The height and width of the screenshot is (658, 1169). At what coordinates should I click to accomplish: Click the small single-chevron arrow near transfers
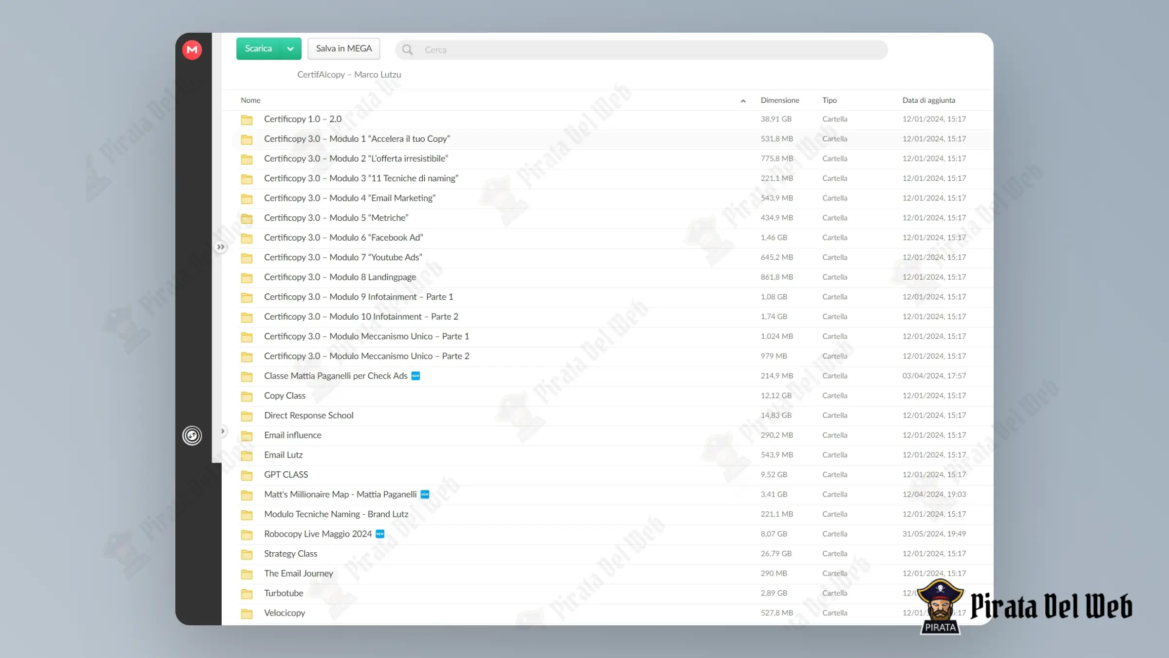point(223,431)
